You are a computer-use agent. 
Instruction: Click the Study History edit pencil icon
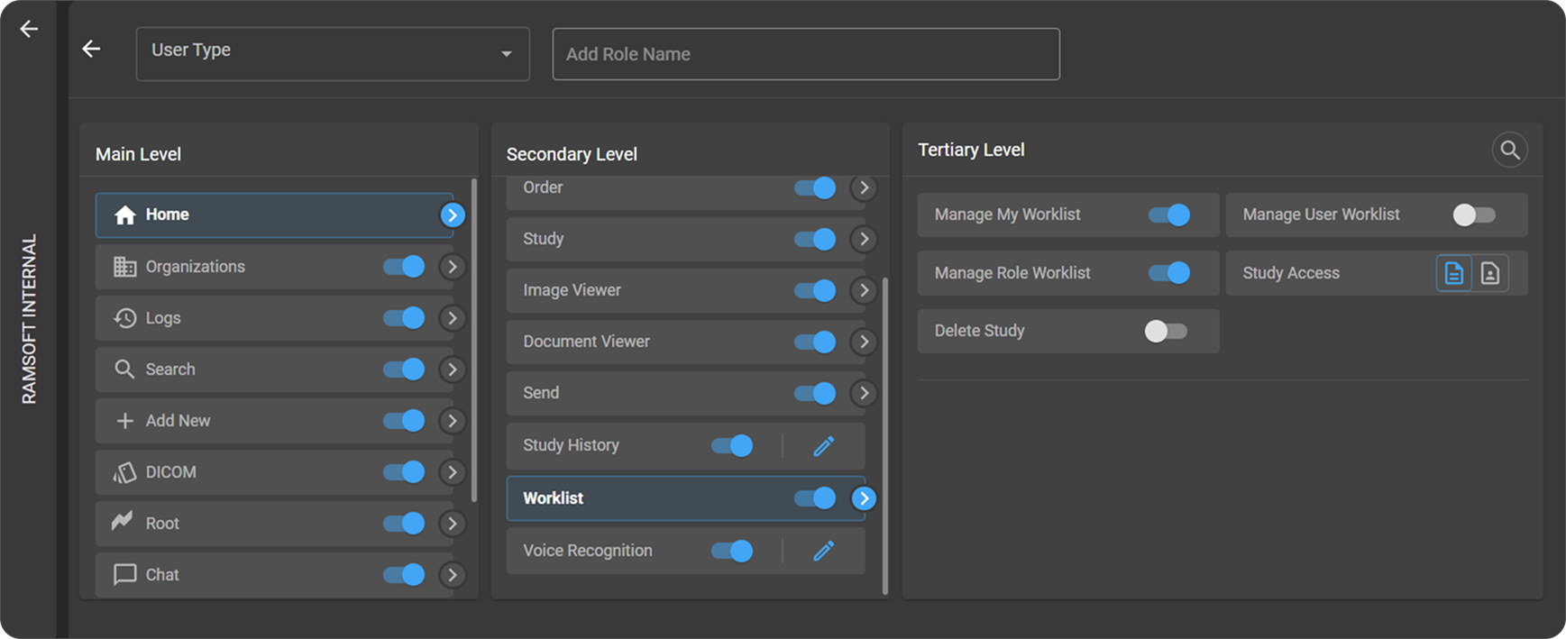coord(824,445)
